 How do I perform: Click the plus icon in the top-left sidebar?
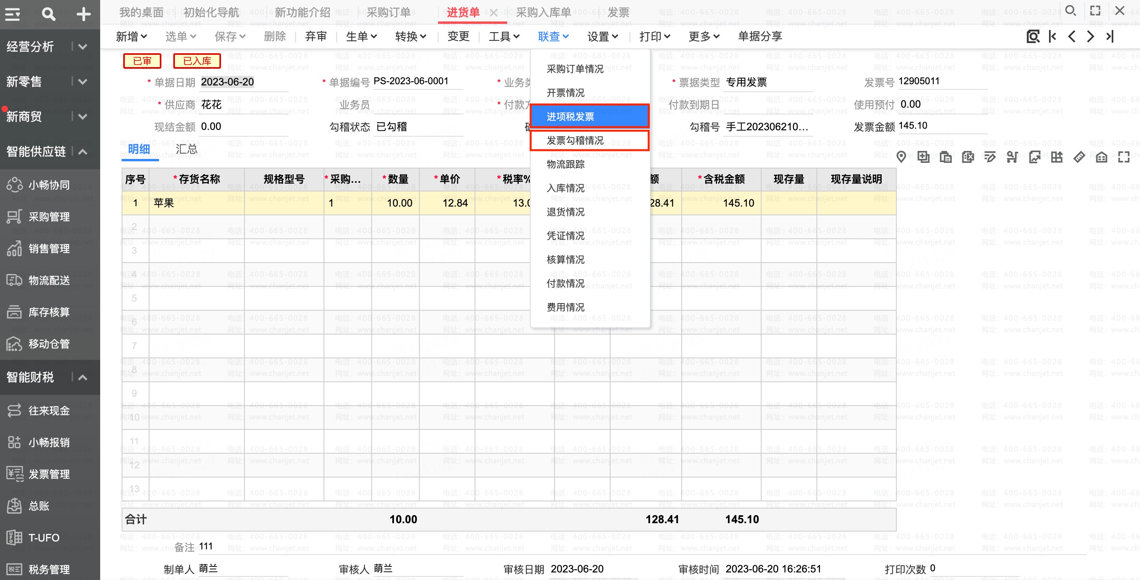(x=83, y=14)
